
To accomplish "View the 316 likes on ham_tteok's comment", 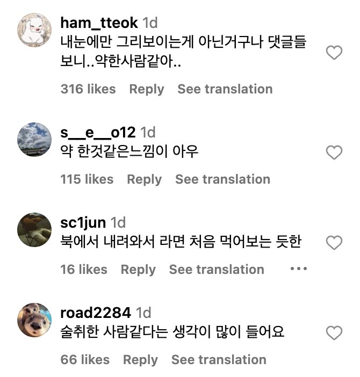I will tap(88, 89).
